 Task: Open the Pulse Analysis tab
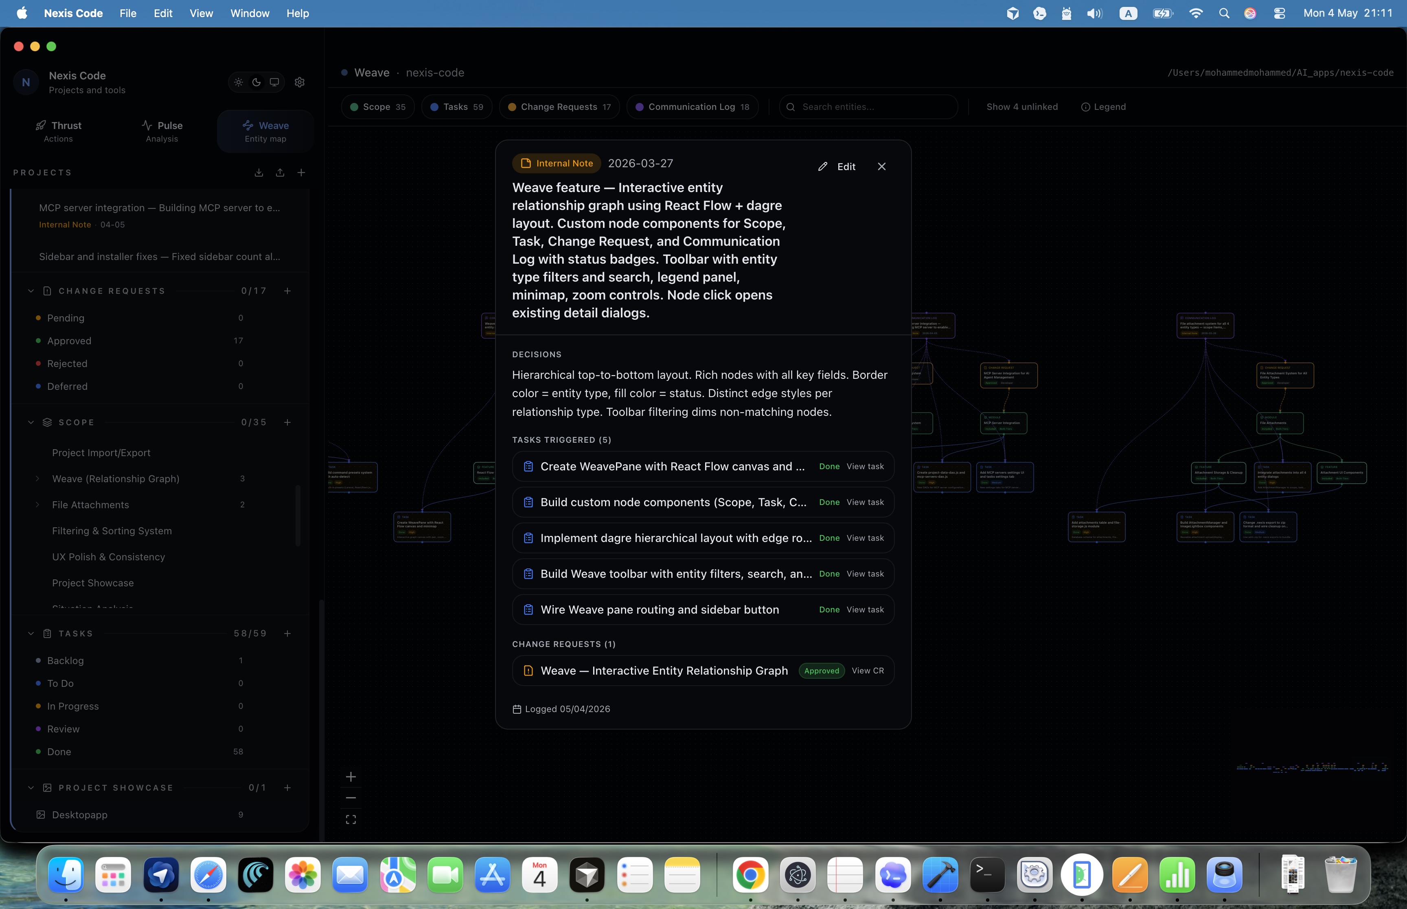(162, 131)
